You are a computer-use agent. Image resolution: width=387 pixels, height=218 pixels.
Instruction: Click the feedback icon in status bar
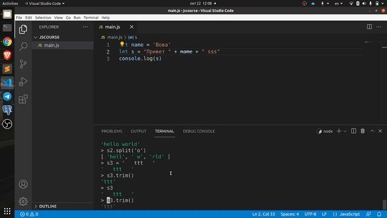point(368,214)
